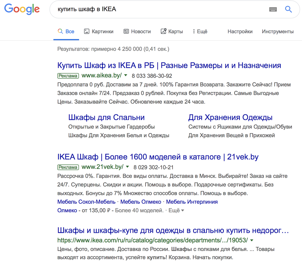Click the blue magnifier search button
This screenshot has width=302, height=266.
point(288,9)
